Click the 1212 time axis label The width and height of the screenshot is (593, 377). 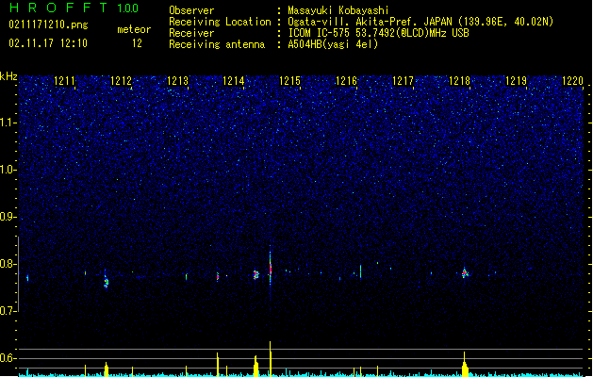[x=121, y=81]
